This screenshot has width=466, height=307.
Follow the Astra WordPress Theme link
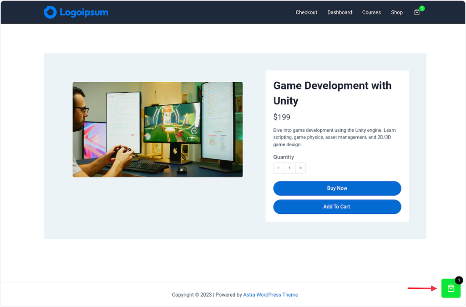(x=270, y=295)
